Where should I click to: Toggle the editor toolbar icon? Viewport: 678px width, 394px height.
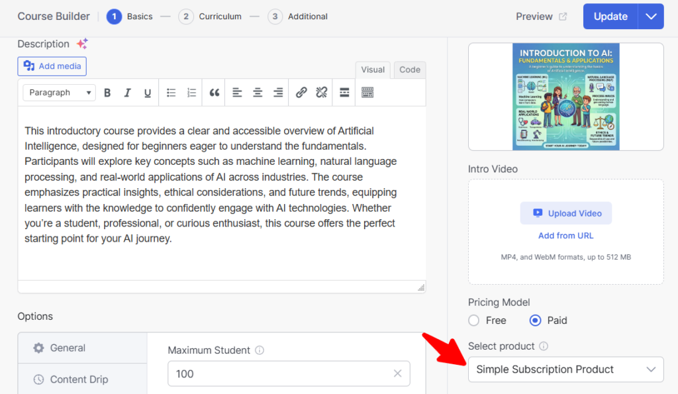point(367,93)
